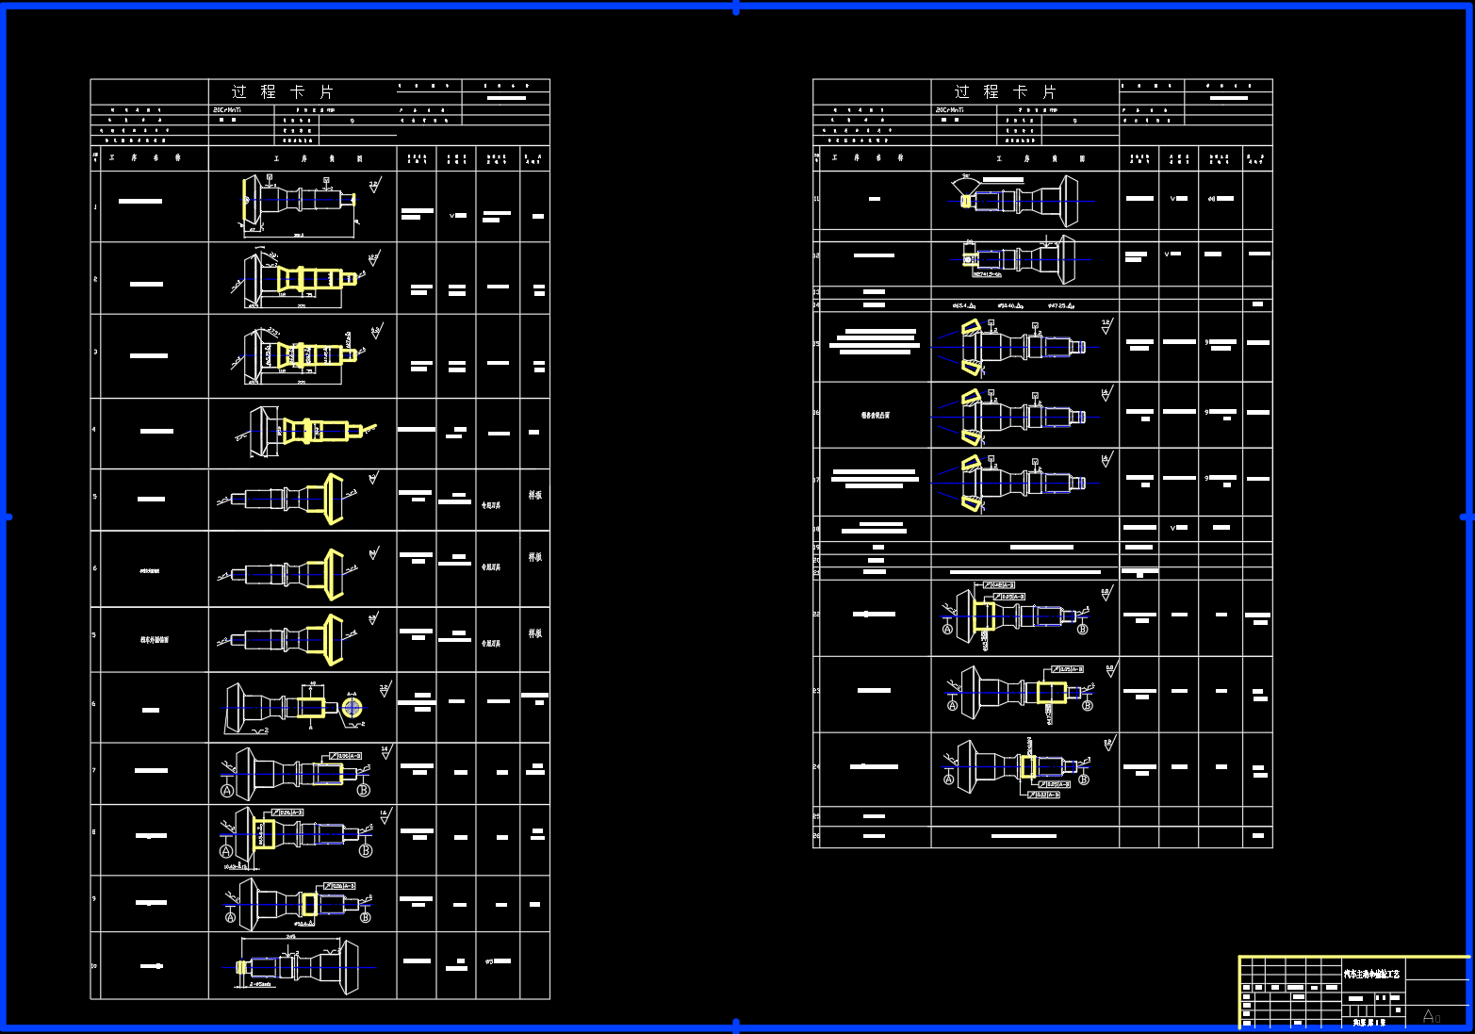Click the M27x1.5 thread label in row 12

(987, 274)
